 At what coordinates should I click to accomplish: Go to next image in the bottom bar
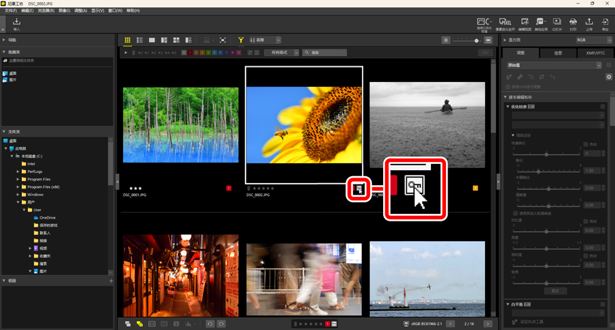pyautogui.click(x=488, y=323)
